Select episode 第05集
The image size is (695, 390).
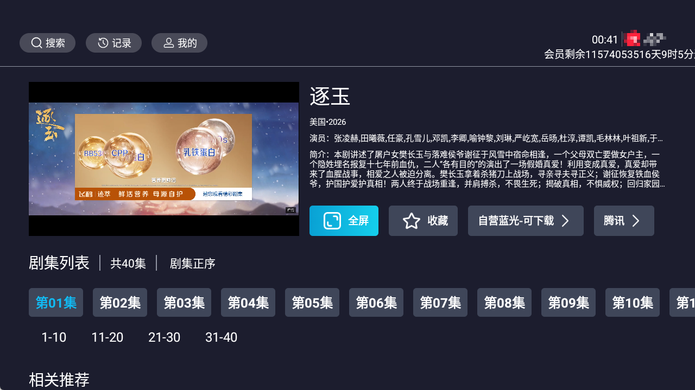coord(312,303)
